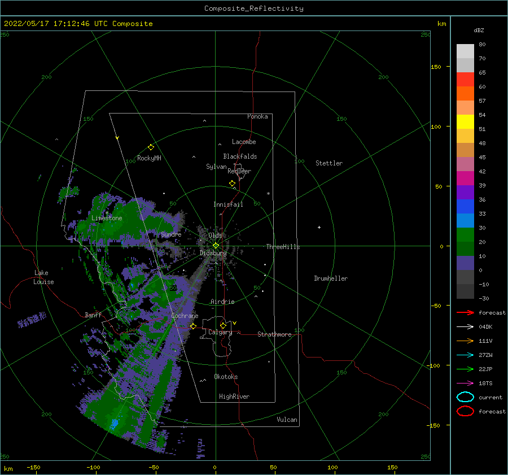Screen dimensions: 508x475
Task: Click the Okotoks label
Action: 226,377
